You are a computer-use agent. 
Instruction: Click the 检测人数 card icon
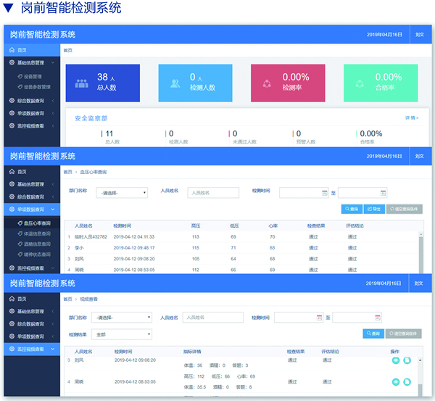(x=175, y=82)
